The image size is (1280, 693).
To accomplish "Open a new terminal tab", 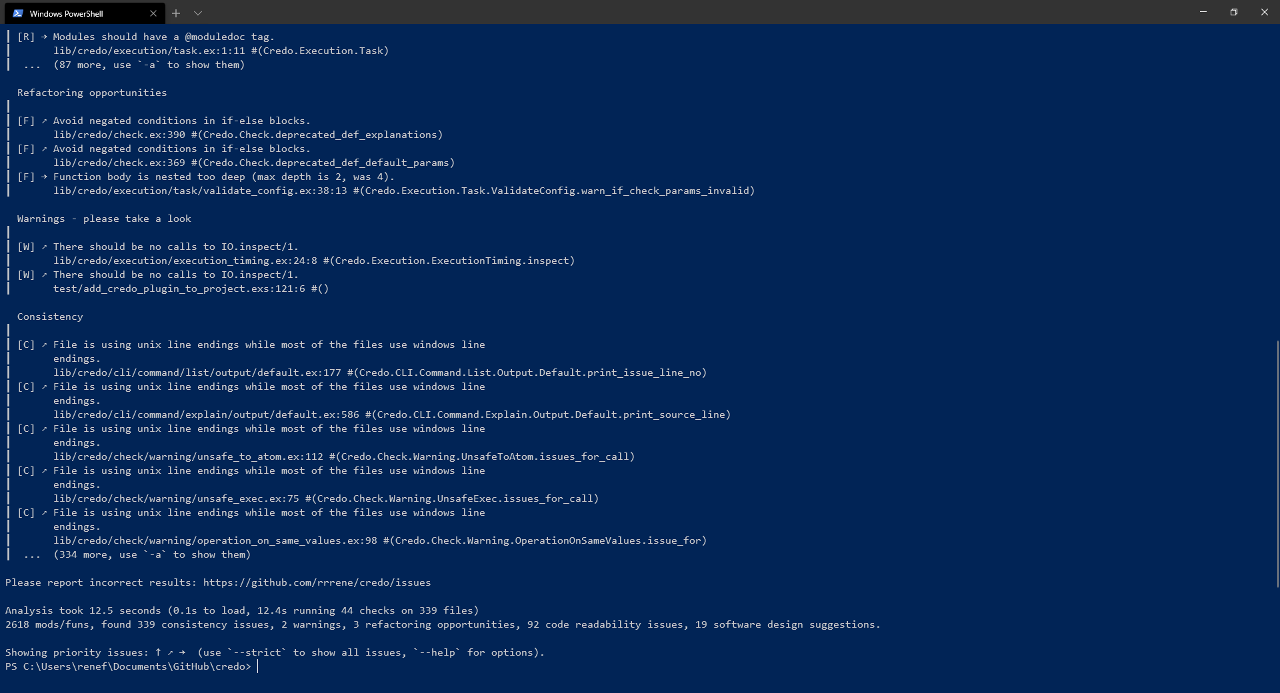I will tap(175, 13).
